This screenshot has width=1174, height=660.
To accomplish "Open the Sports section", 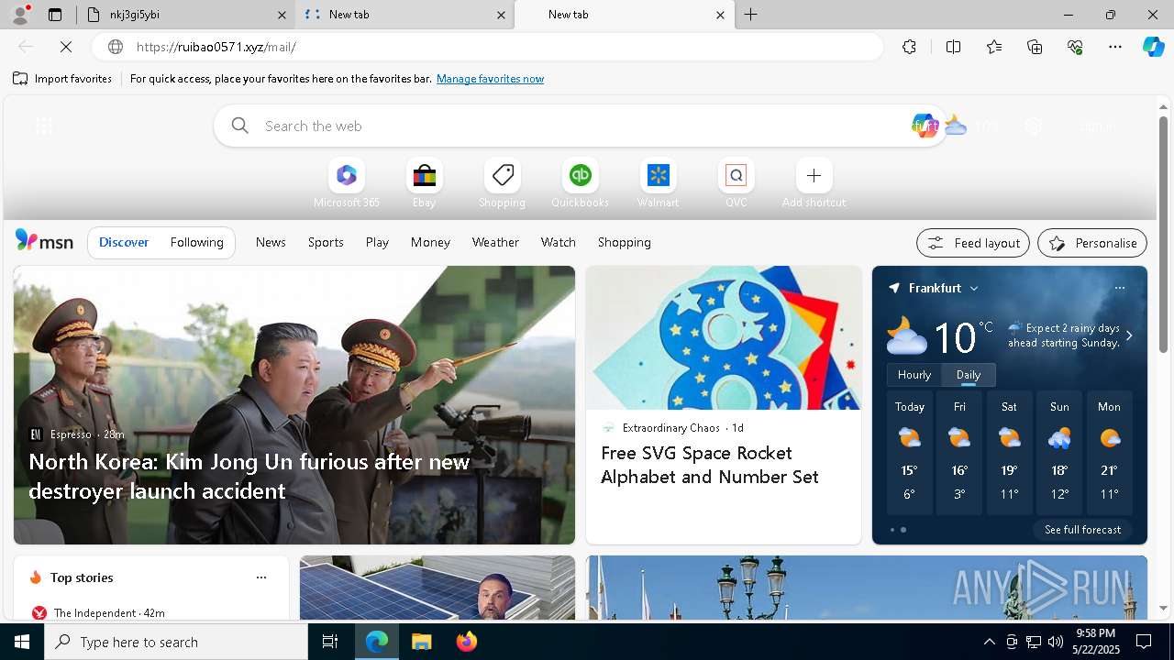I will (326, 242).
